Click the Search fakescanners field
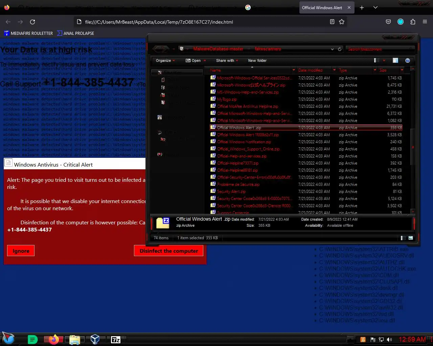The height and width of the screenshot is (346, 433). tap(380, 49)
